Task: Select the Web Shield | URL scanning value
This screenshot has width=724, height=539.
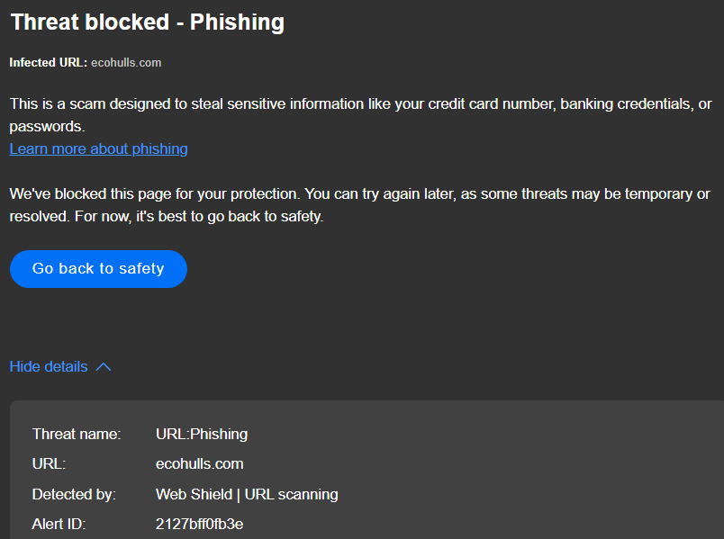Action: pos(247,494)
